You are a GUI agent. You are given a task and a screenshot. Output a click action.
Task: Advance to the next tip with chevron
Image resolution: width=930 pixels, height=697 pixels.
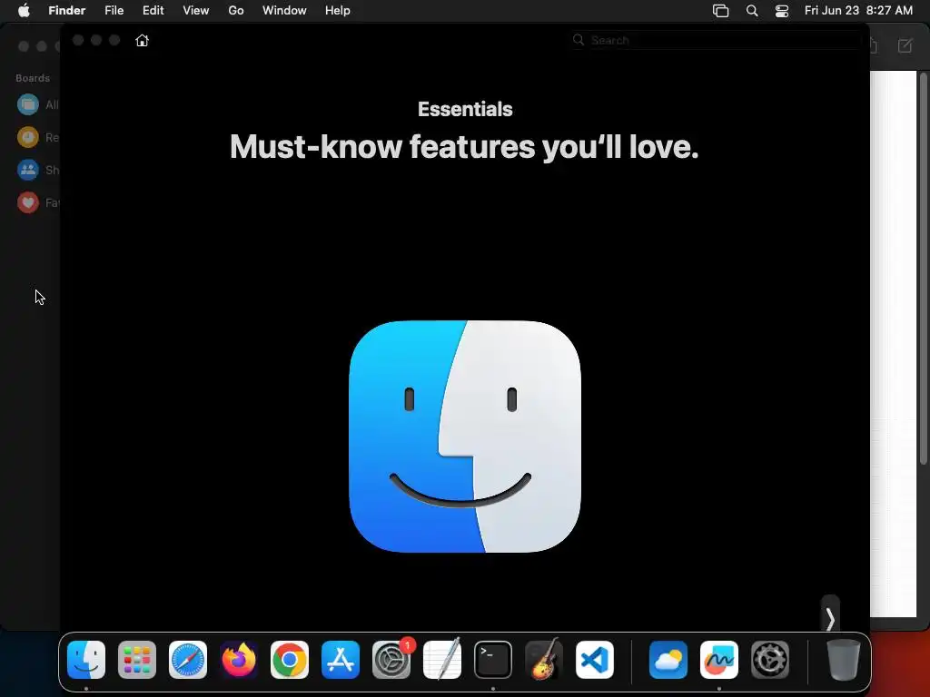click(830, 619)
